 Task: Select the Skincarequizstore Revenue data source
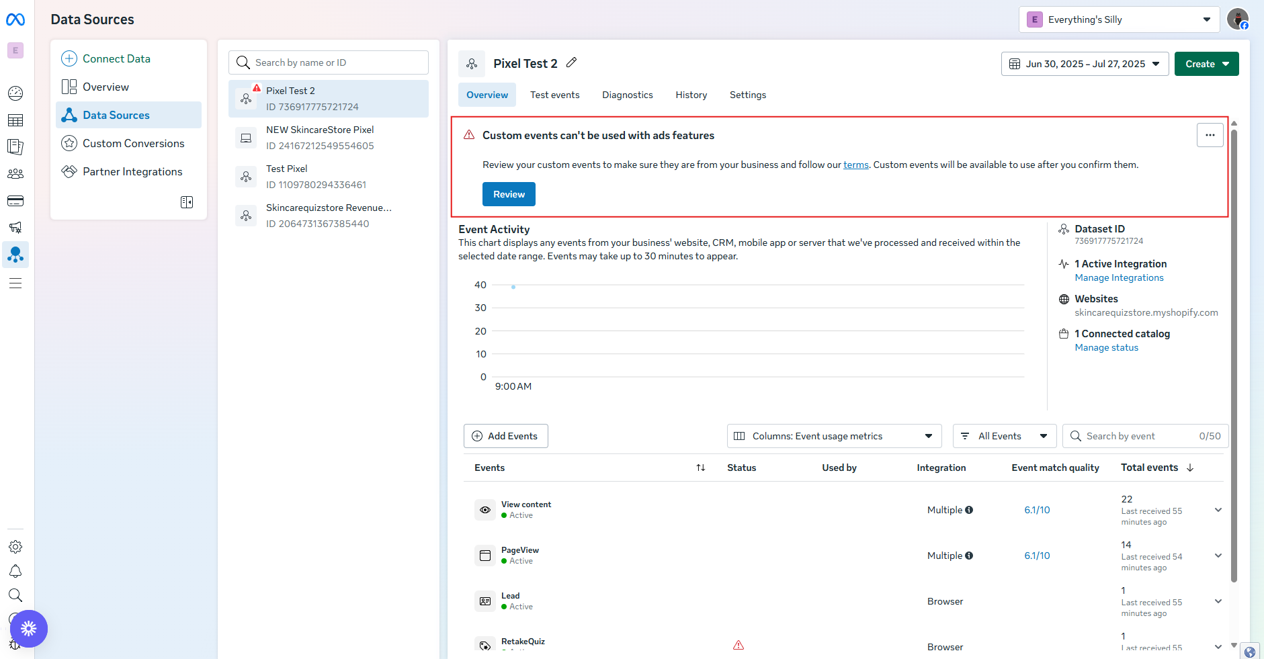329,216
